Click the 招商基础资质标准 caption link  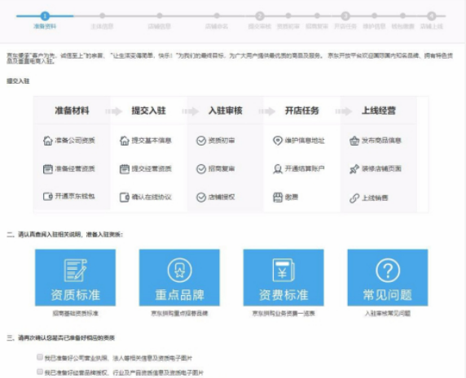tap(76, 313)
